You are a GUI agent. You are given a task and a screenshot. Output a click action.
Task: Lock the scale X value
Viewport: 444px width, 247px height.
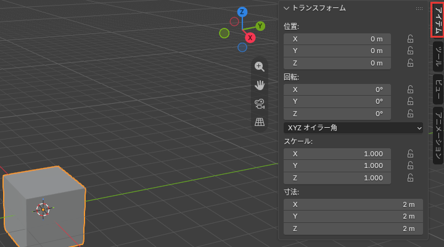click(410, 154)
